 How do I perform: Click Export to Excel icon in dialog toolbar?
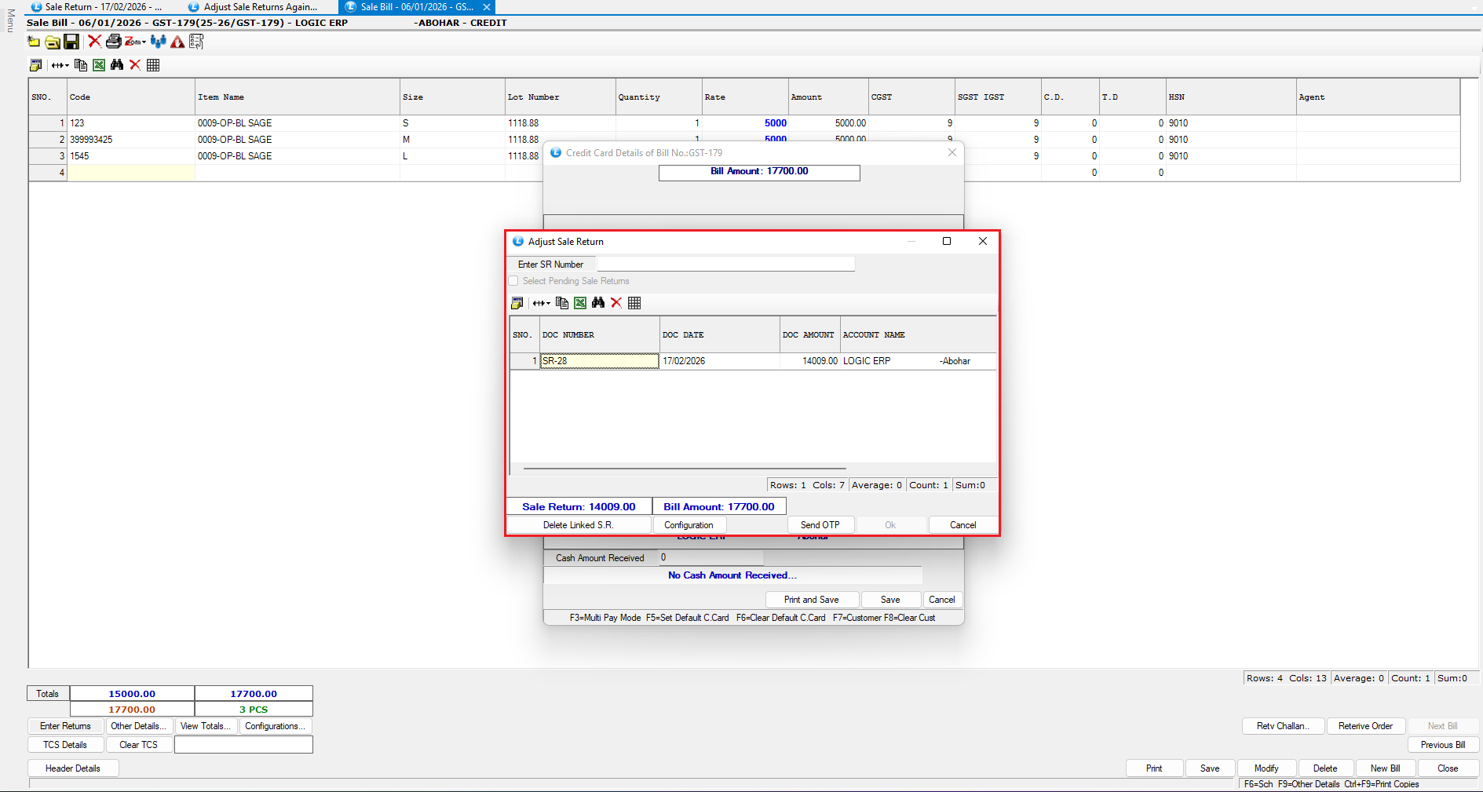(580, 303)
